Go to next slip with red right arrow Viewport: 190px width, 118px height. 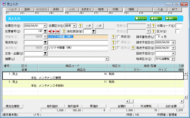pyautogui.click(x=54, y=31)
